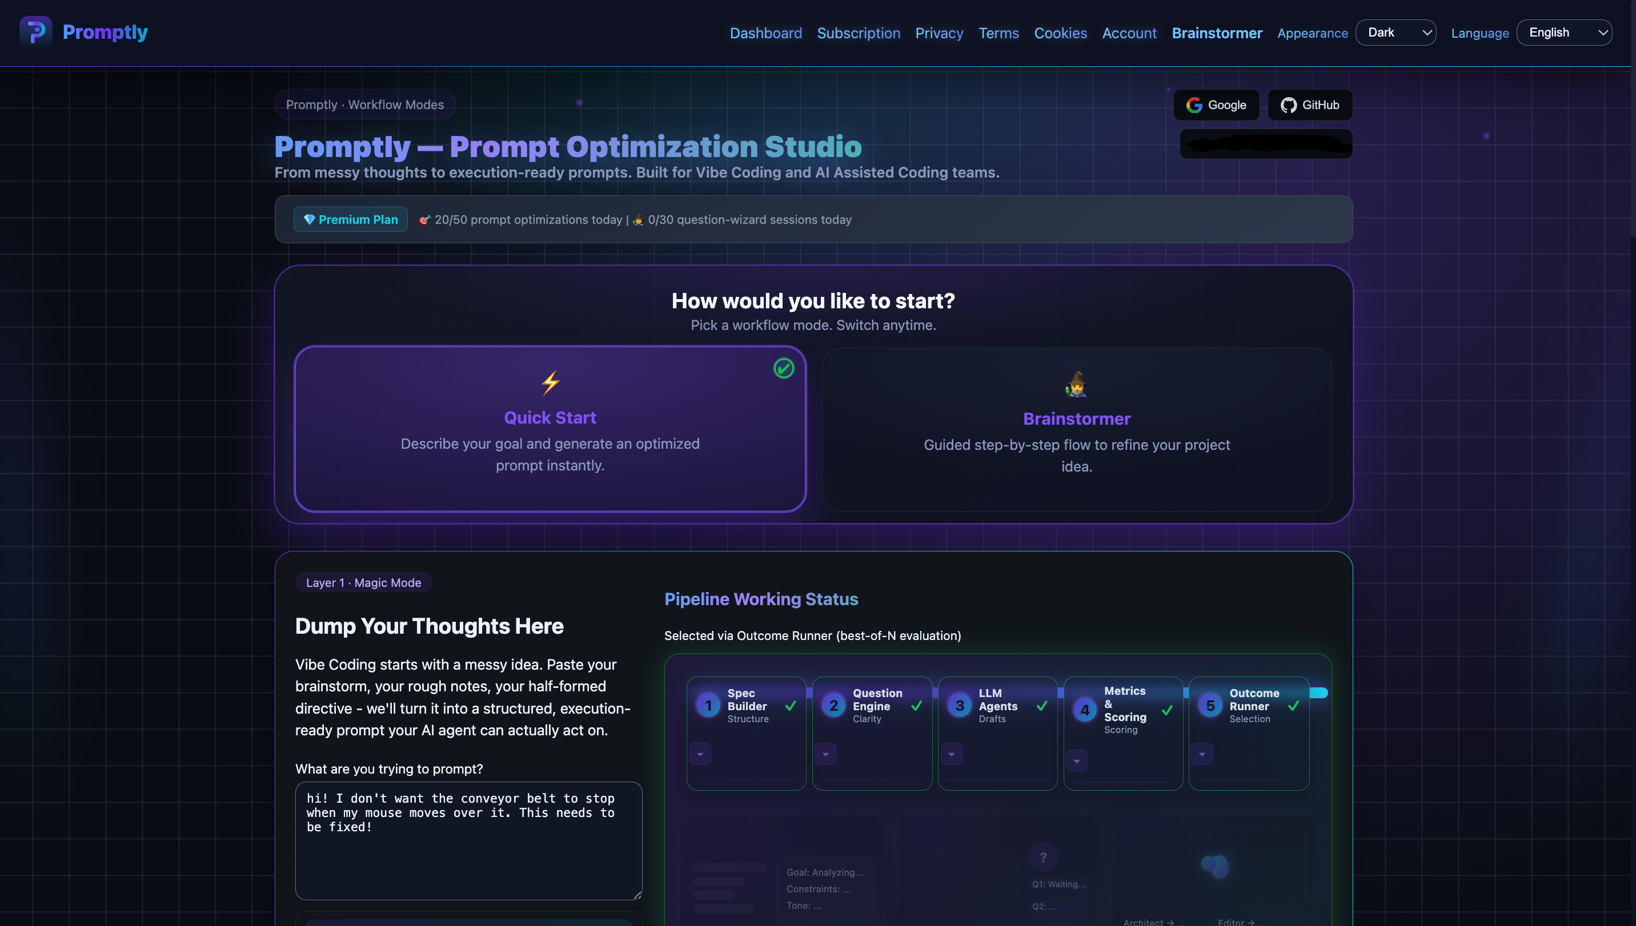Click the Promptly logo icon
The image size is (1636, 926).
pos(35,32)
